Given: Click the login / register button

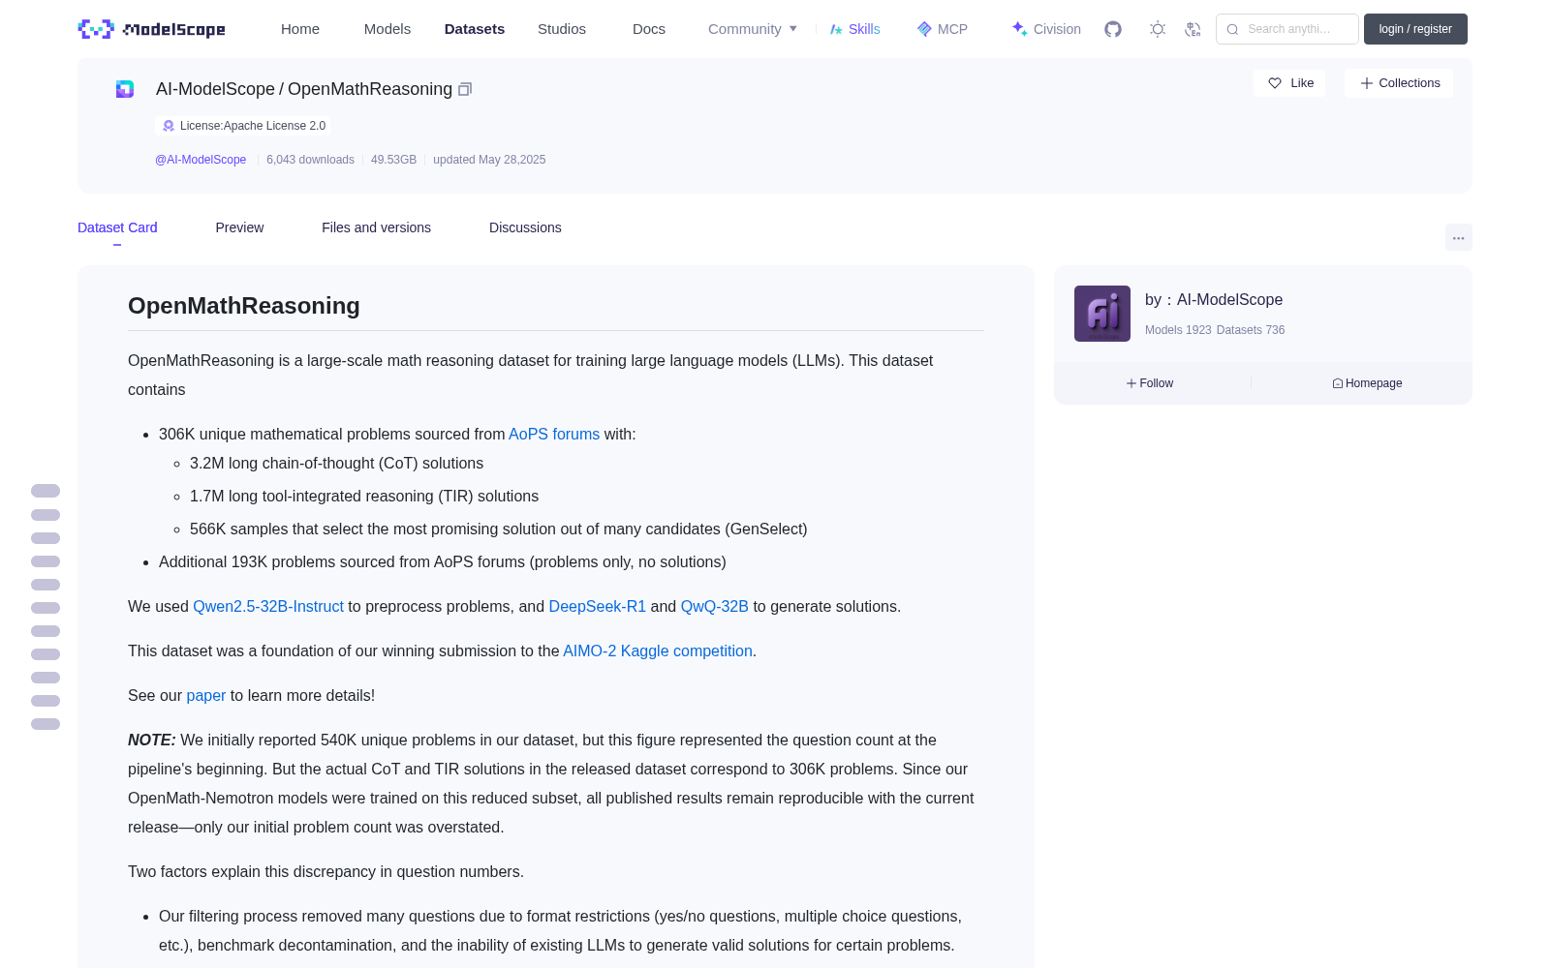Looking at the screenshot, I should [1415, 29].
